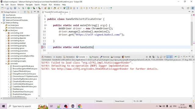Image resolution: width=195 pixels, height=109 pixels.
Task: Click the Open Type toolbar icon
Action: click(x=55, y=8)
